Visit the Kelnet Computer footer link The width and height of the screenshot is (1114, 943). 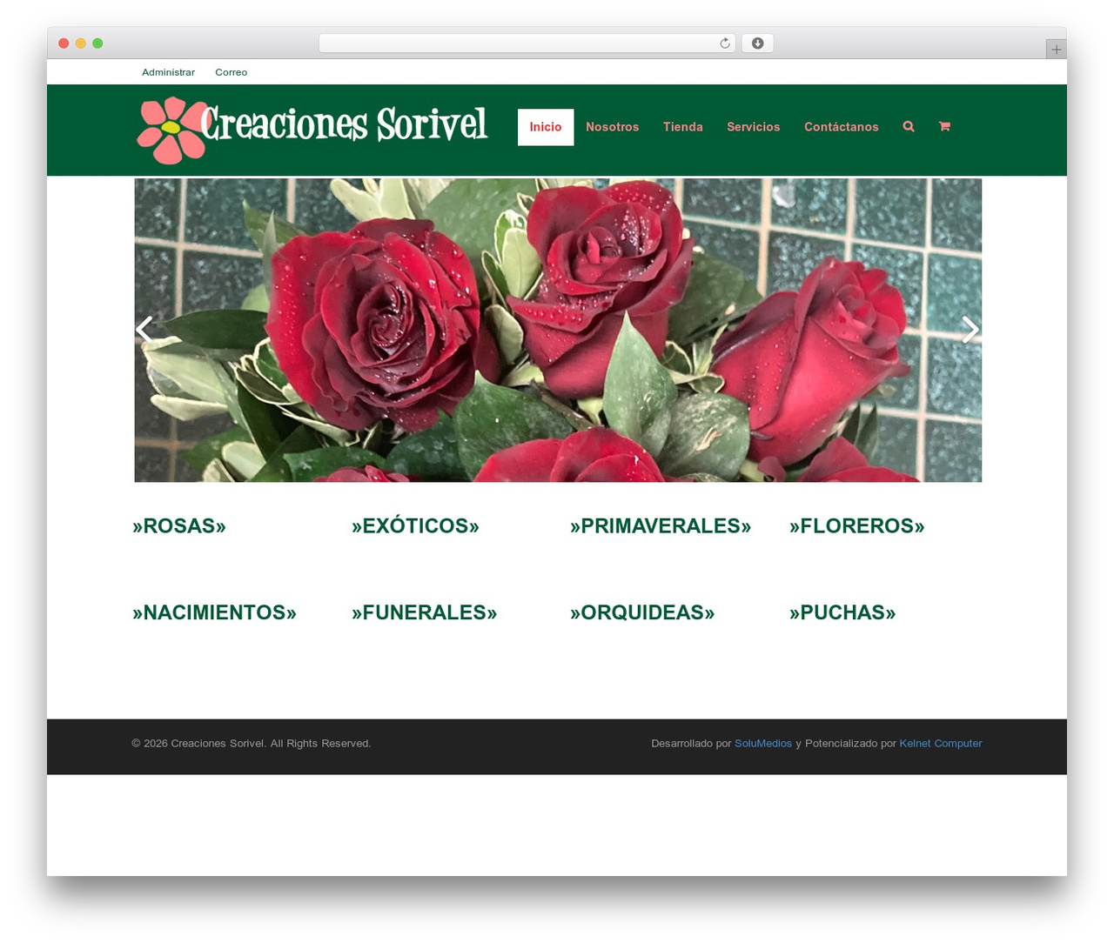point(941,744)
